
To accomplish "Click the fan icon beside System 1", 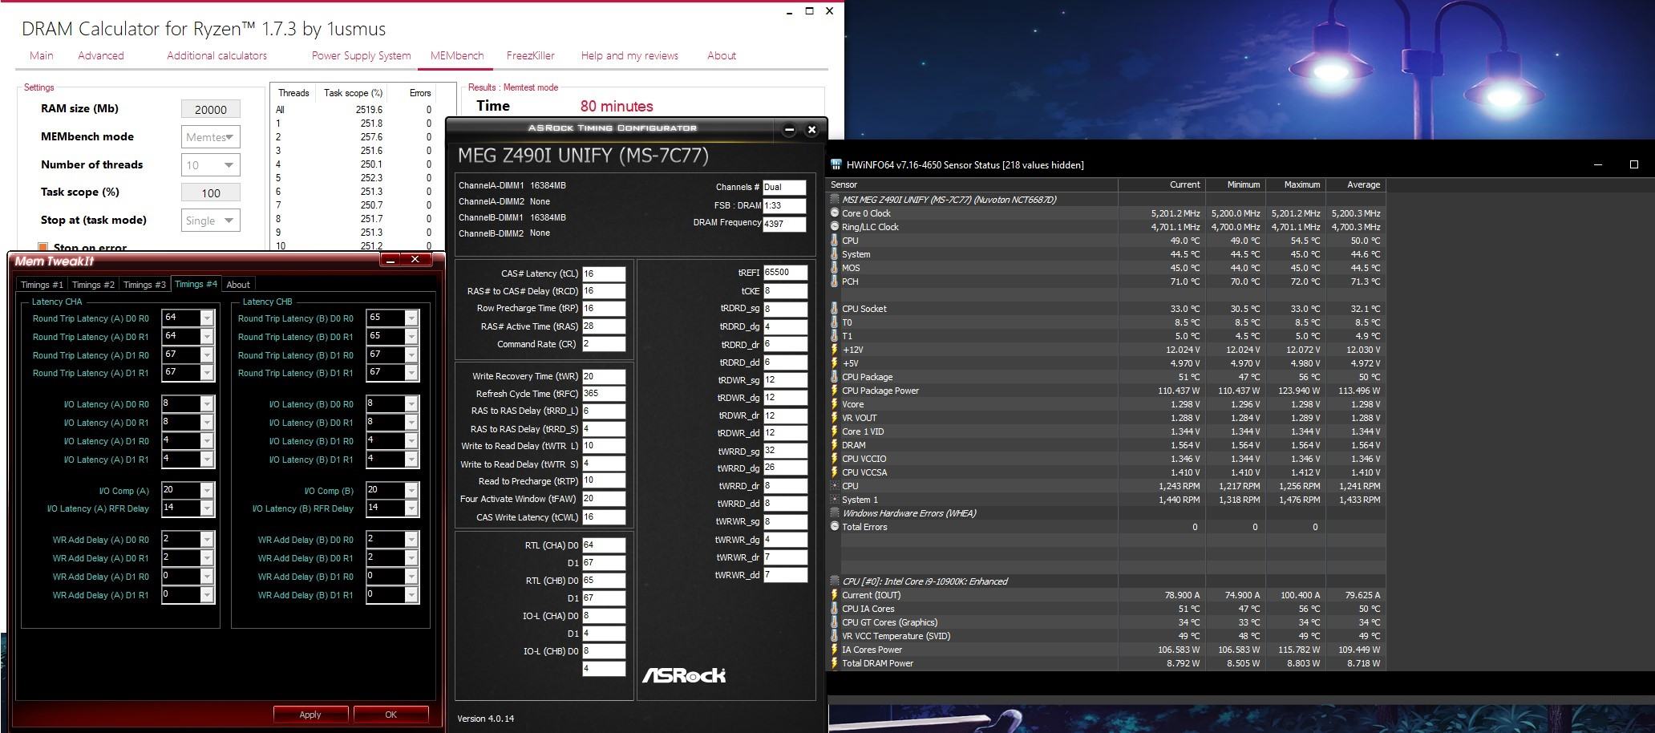I will tap(835, 500).
